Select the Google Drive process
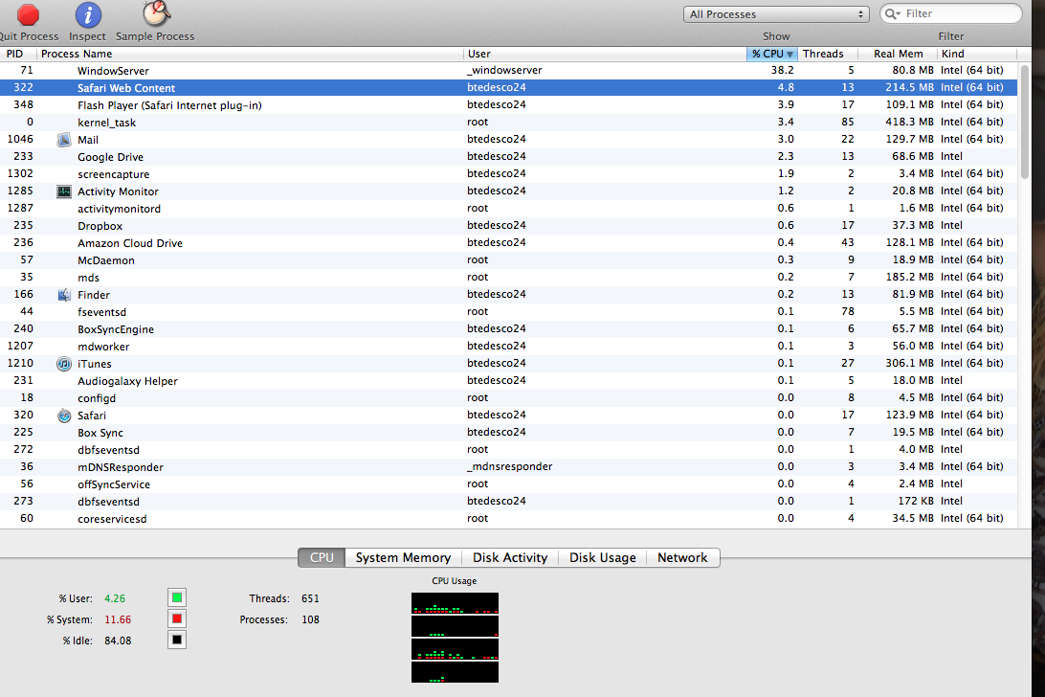 click(x=508, y=157)
